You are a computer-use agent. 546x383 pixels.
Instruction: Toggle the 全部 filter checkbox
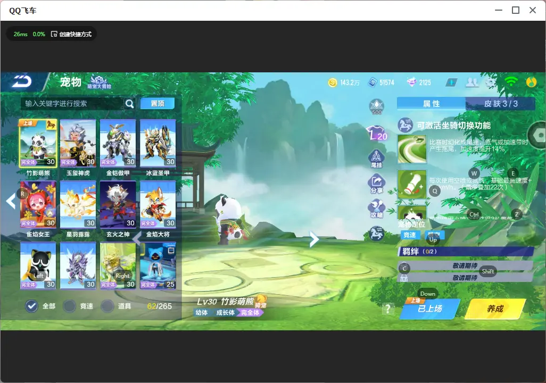pyautogui.click(x=32, y=306)
